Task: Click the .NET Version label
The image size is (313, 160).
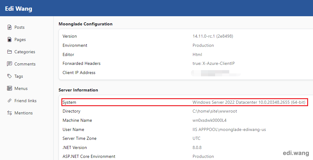Action: (x=75, y=148)
